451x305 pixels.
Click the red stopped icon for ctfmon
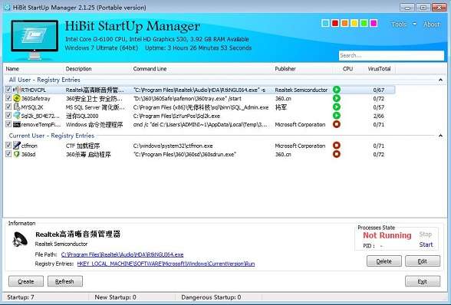point(337,146)
